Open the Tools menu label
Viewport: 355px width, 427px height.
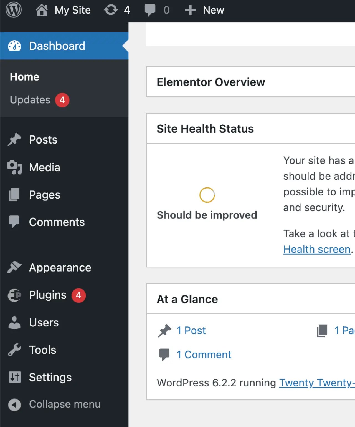pos(43,350)
